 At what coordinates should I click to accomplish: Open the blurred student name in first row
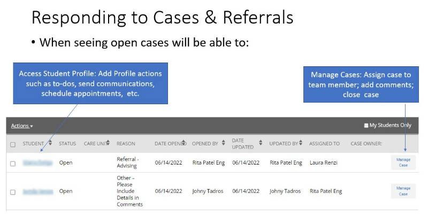pyautogui.click(x=37, y=163)
